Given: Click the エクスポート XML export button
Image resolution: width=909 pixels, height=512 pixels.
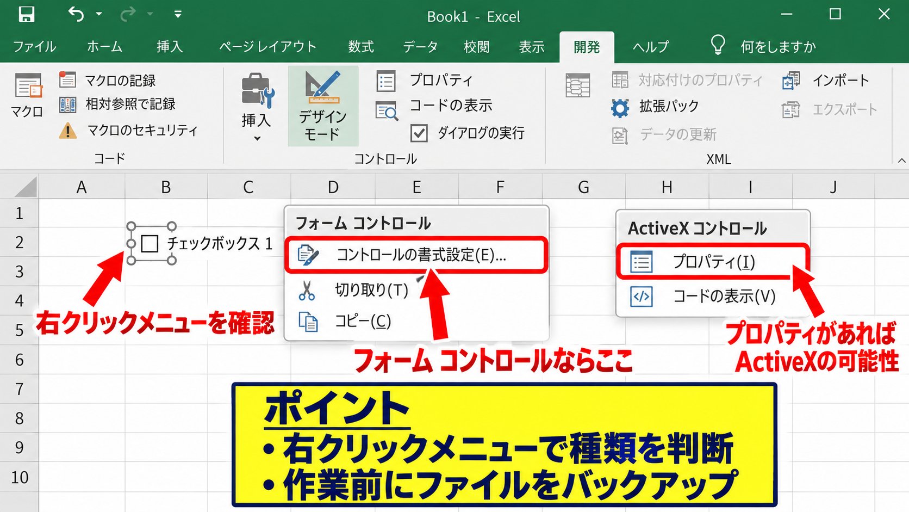Looking at the screenshot, I should 830,109.
